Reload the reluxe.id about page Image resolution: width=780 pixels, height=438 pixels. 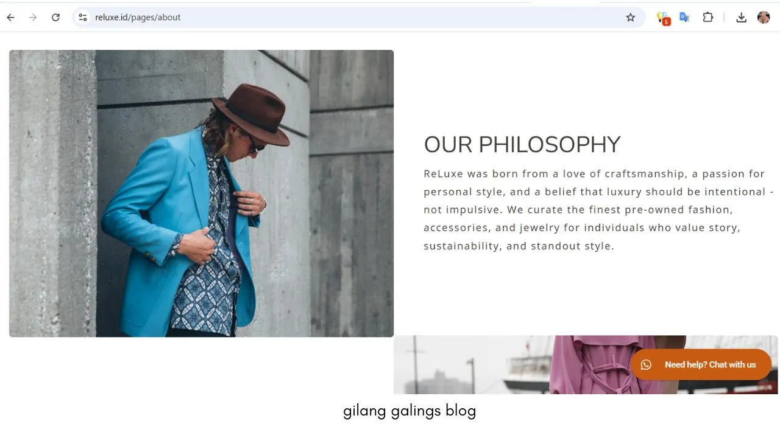tap(55, 18)
